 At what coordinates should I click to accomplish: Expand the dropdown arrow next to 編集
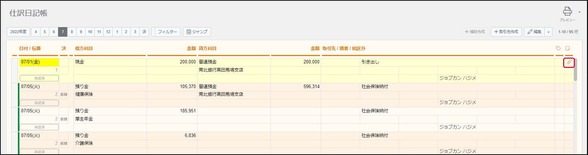click(549, 32)
